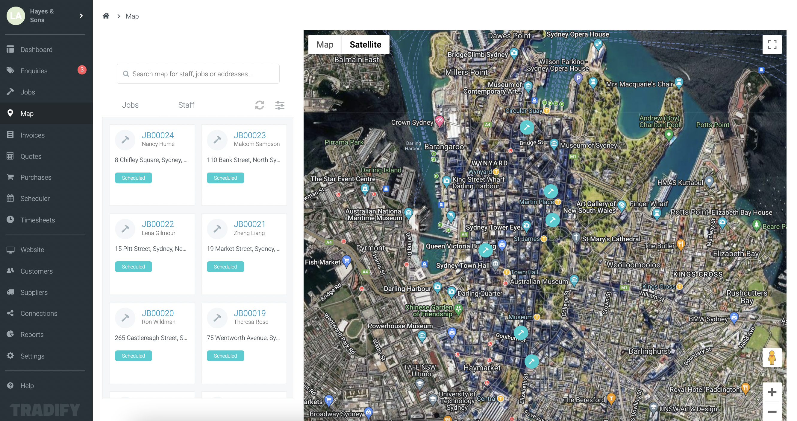Click the Scheduler calendar icon
797x421 pixels.
(10, 198)
